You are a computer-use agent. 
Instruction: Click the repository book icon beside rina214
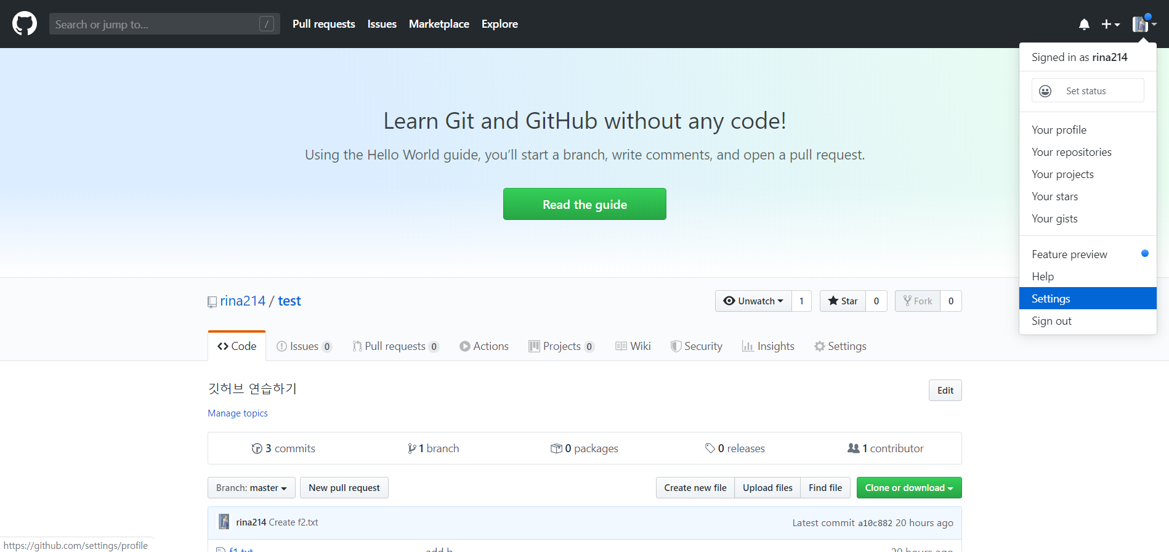tap(212, 302)
